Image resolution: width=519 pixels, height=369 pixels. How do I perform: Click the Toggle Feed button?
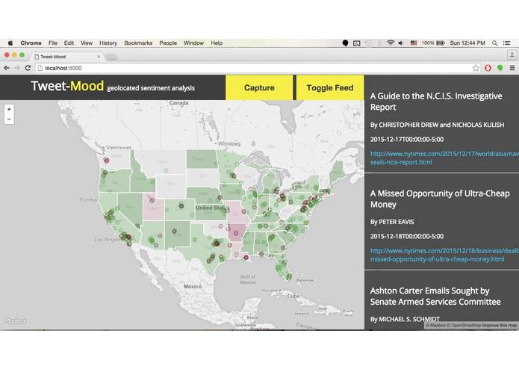point(330,87)
